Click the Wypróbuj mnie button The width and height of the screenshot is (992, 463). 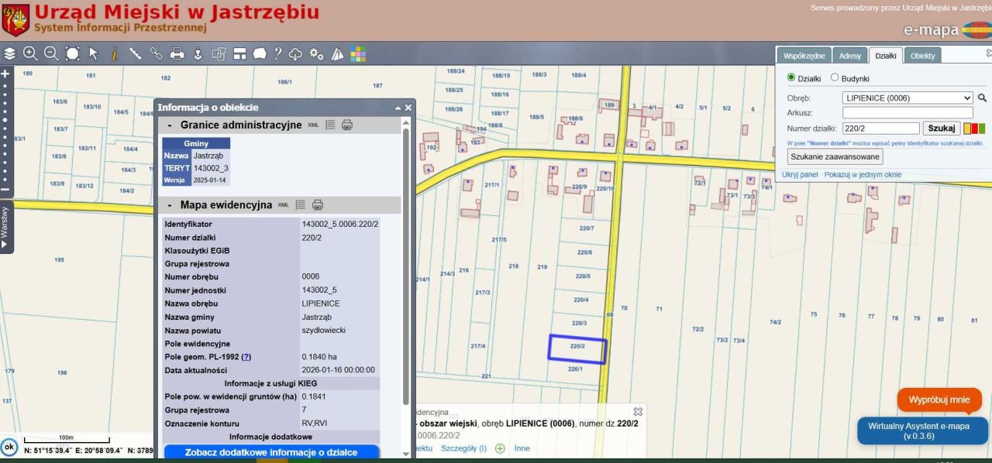click(x=939, y=400)
